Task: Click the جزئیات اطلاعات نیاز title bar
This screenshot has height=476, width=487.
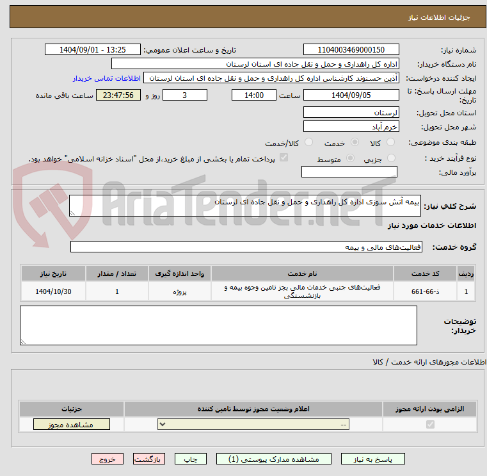Action: pyautogui.click(x=248, y=17)
